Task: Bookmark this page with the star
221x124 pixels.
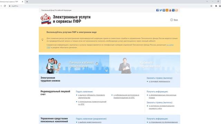Action: [x=211, y=6]
